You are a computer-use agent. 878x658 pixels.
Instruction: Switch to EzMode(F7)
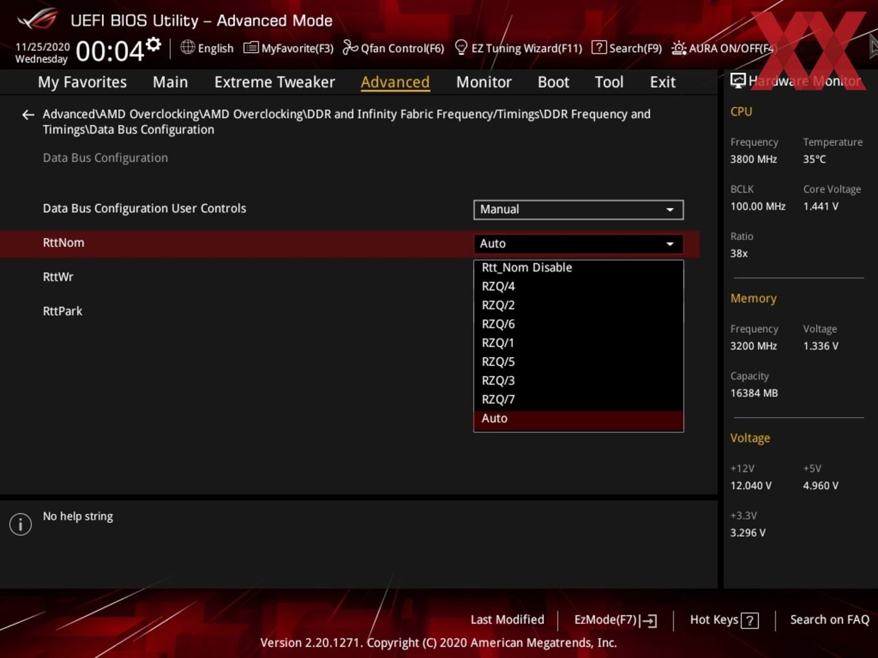[x=615, y=620]
